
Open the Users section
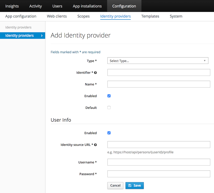coord(57,6)
